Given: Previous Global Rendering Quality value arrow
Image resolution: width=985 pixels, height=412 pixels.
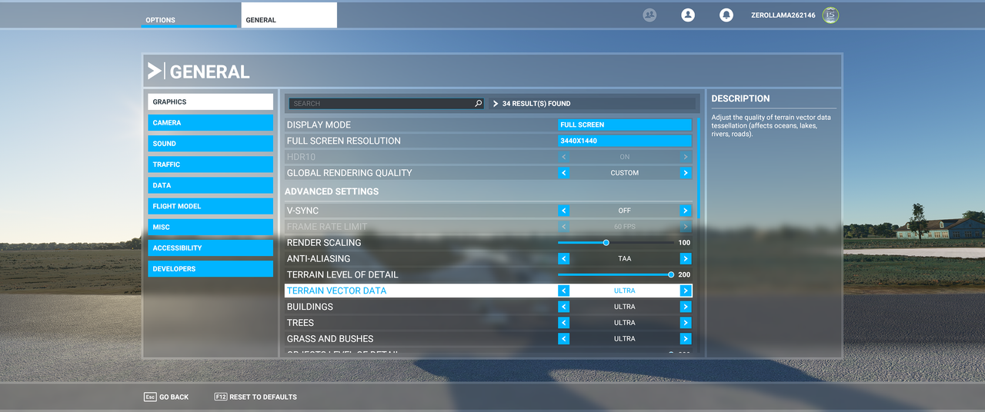Looking at the screenshot, I should click(563, 173).
